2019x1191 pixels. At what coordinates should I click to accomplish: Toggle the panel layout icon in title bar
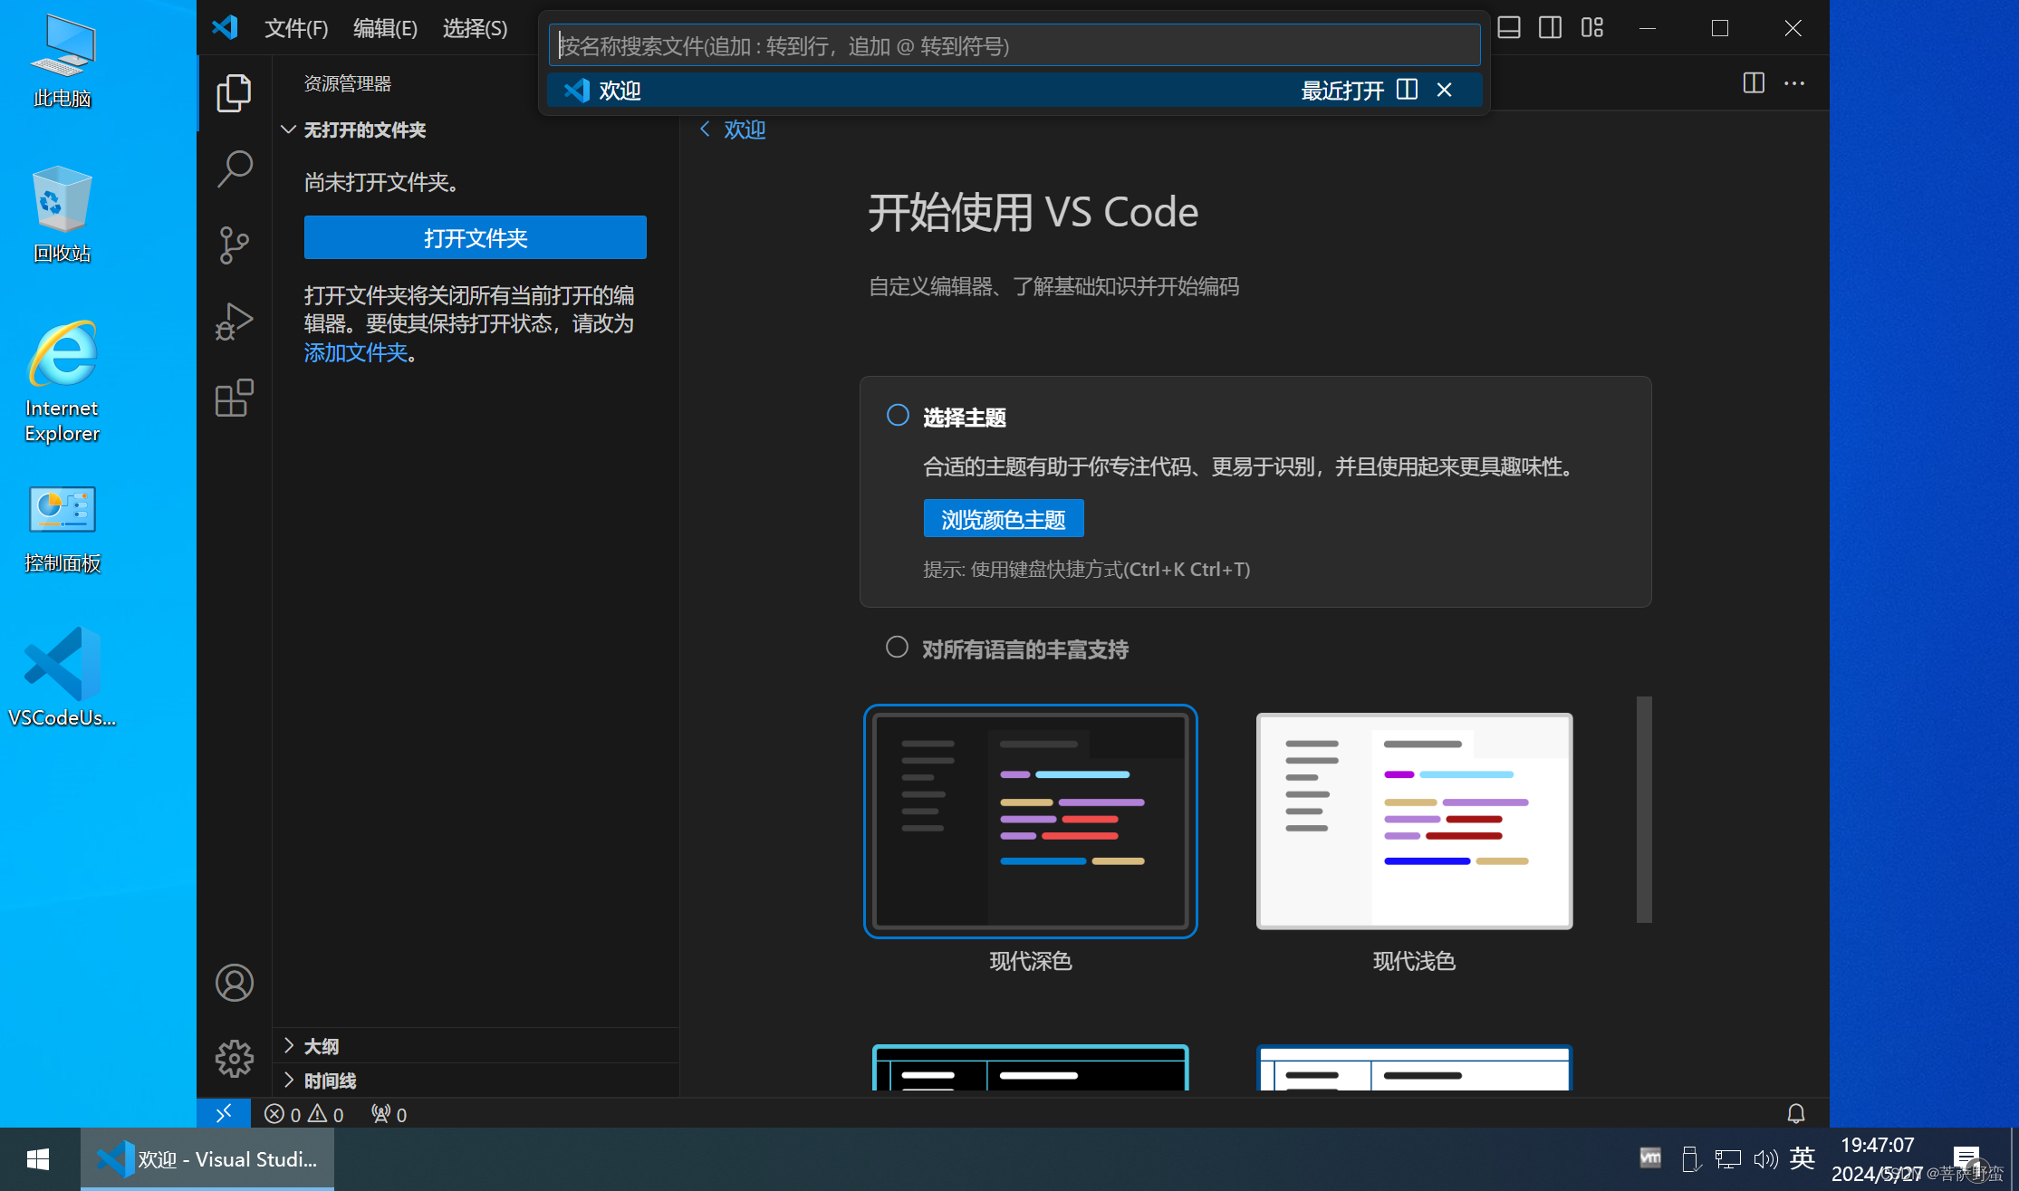1509,27
